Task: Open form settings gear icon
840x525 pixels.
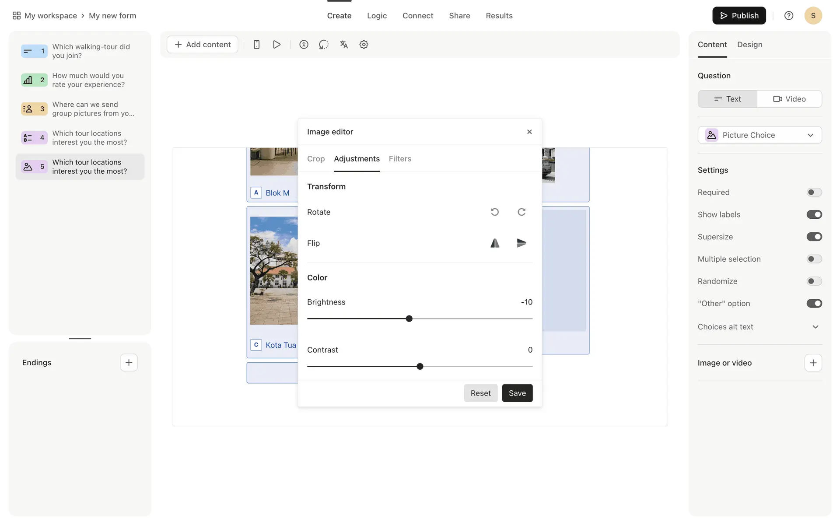Action: coord(364,45)
